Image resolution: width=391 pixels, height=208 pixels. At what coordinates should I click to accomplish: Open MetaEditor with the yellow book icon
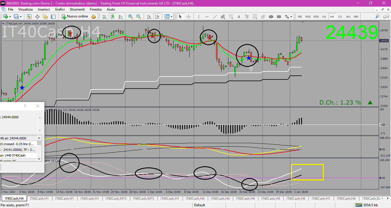coord(94,17)
